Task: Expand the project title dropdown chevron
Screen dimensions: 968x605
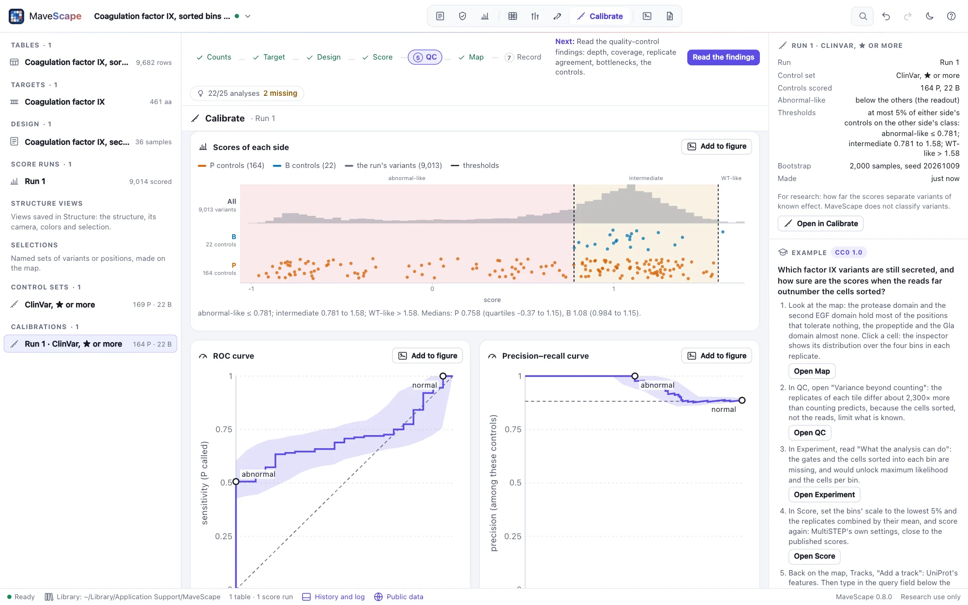Action: (x=248, y=16)
